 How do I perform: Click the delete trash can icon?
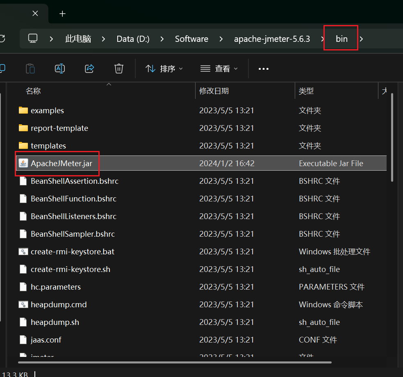tap(119, 69)
